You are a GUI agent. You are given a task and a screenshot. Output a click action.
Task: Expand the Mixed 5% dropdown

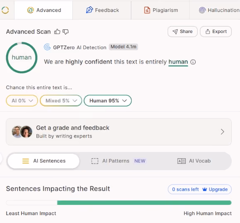coord(61,101)
